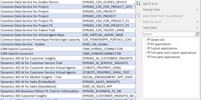The width and height of the screenshot is (201, 100).
Task: Select cell CRM_HYBRIDCONNECTOR
Action: [x=109, y=53]
